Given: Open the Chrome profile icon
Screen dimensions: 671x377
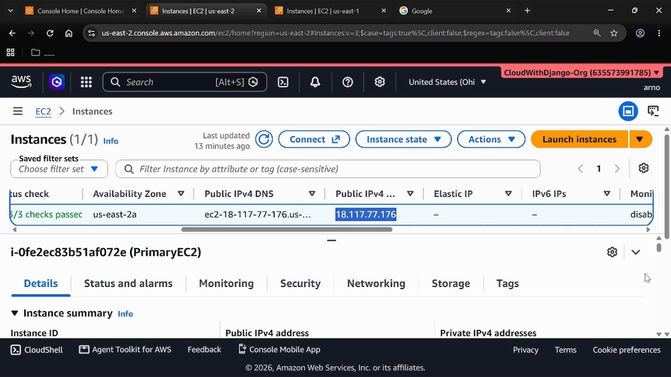Looking at the screenshot, I should [640, 33].
